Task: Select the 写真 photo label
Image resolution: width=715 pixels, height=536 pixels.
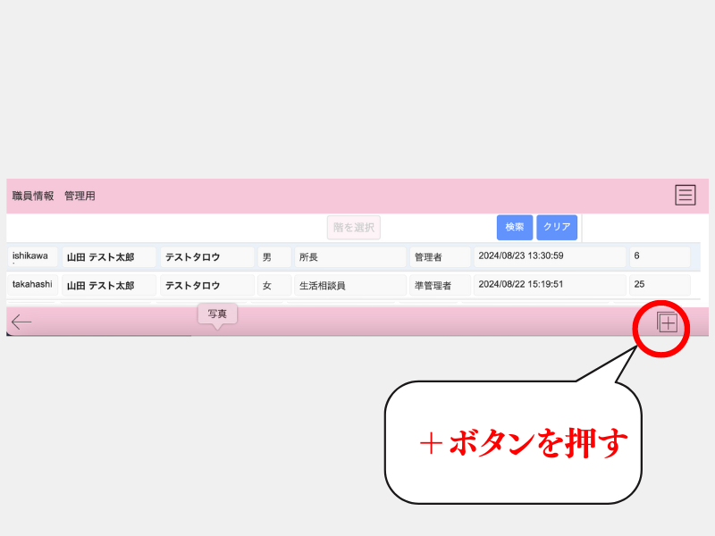Action: coord(217,314)
